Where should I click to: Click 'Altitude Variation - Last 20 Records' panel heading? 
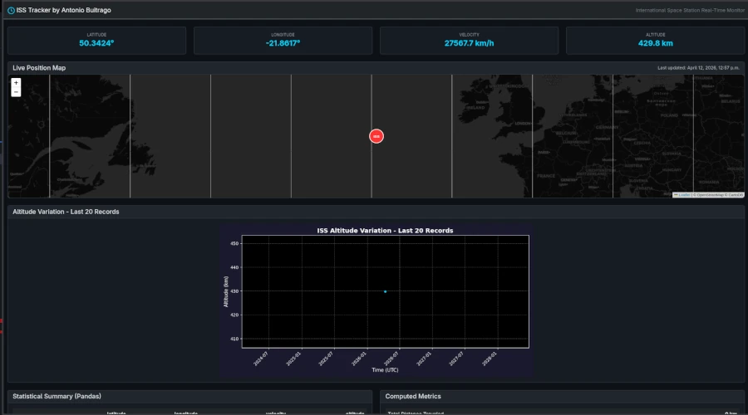click(66, 212)
